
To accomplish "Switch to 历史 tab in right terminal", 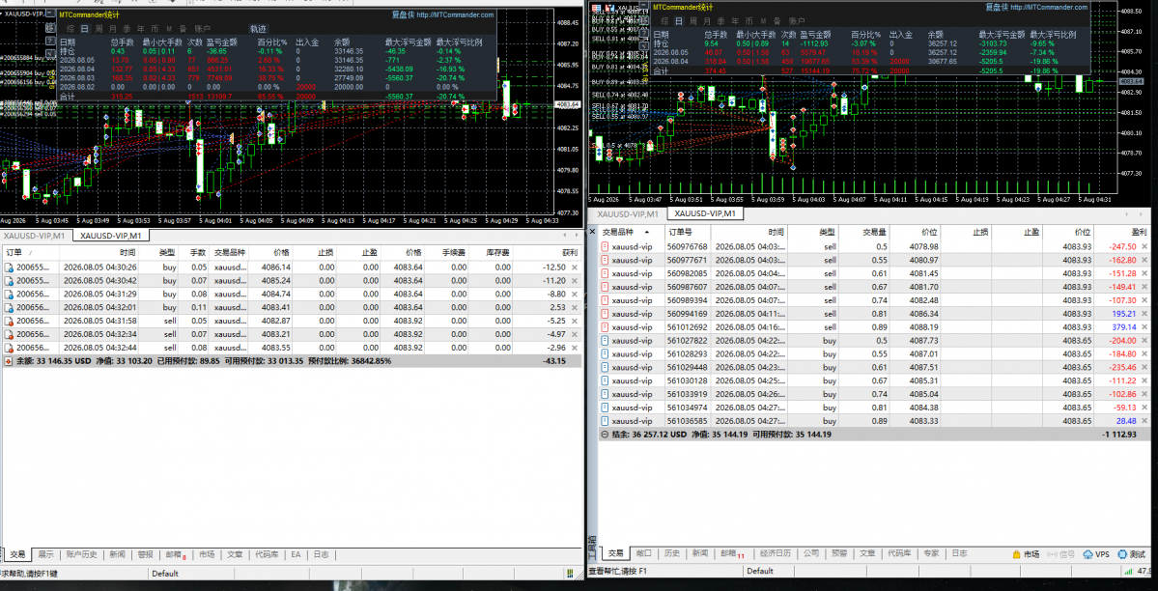I will pyautogui.click(x=671, y=553).
